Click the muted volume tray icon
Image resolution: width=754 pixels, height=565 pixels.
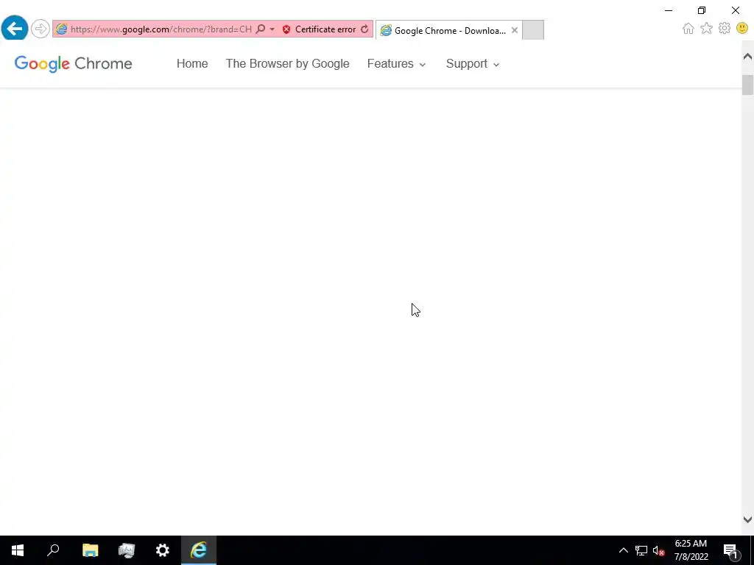658,550
